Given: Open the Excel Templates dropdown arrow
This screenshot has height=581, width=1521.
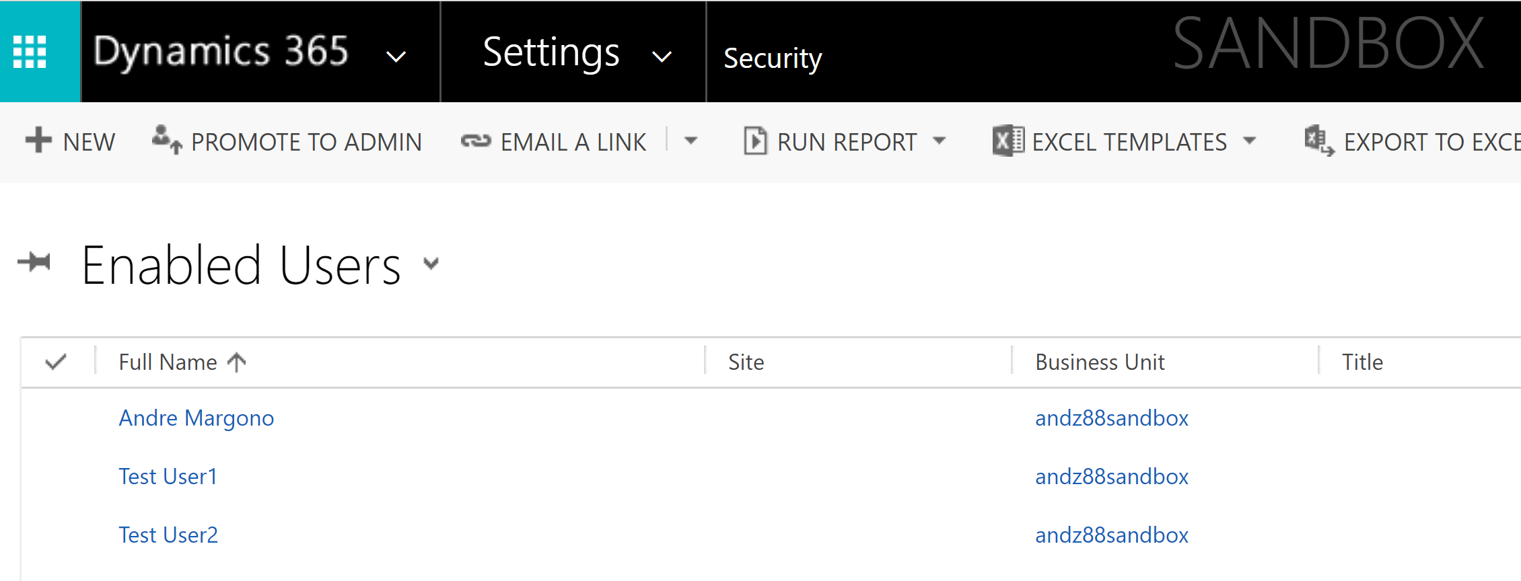Looking at the screenshot, I should coord(1250,141).
